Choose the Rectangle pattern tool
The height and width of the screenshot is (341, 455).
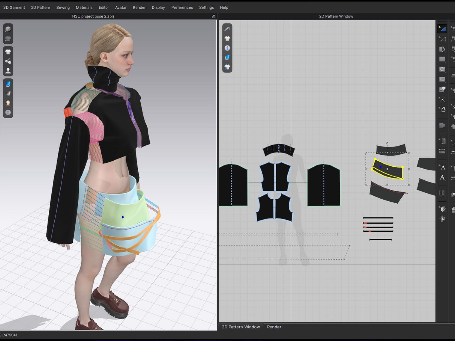[x=442, y=59]
